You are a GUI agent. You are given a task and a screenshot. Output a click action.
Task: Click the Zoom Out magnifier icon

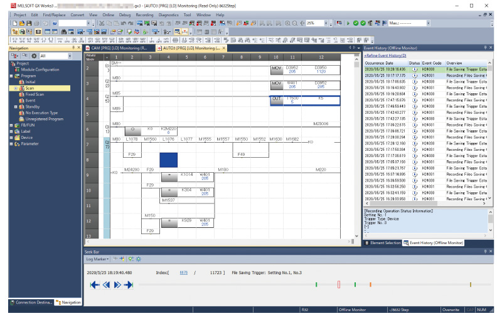coord(294,23)
